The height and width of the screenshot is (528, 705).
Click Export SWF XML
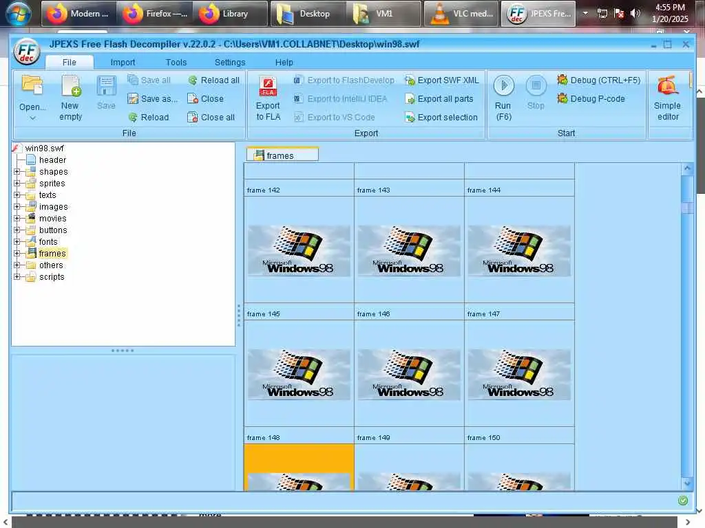(442, 80)
